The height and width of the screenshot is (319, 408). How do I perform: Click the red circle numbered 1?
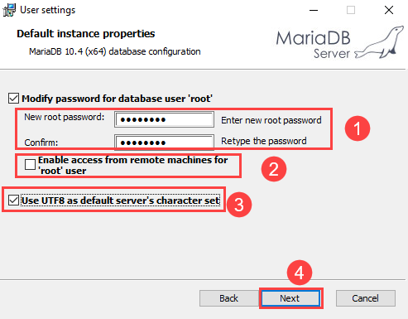[x=358, y=128]
